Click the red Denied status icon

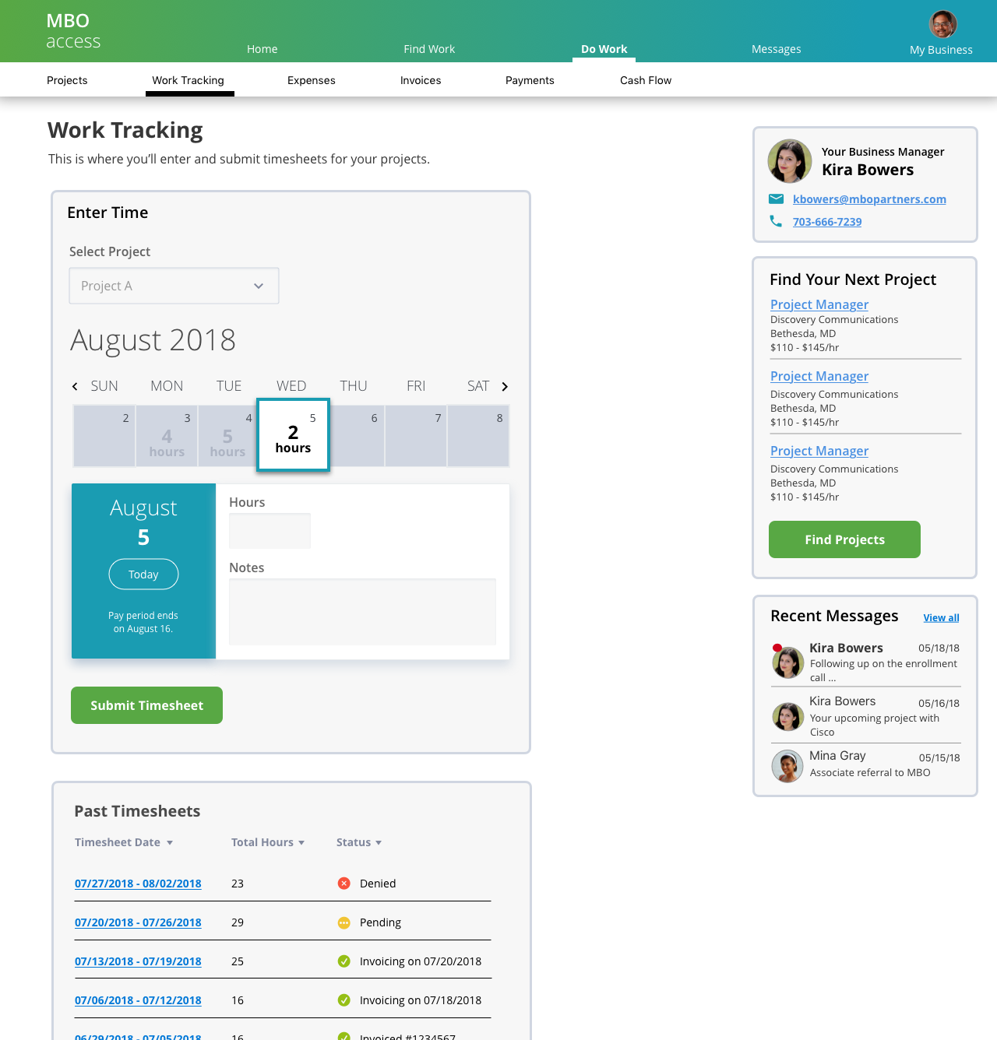(343, 884)
